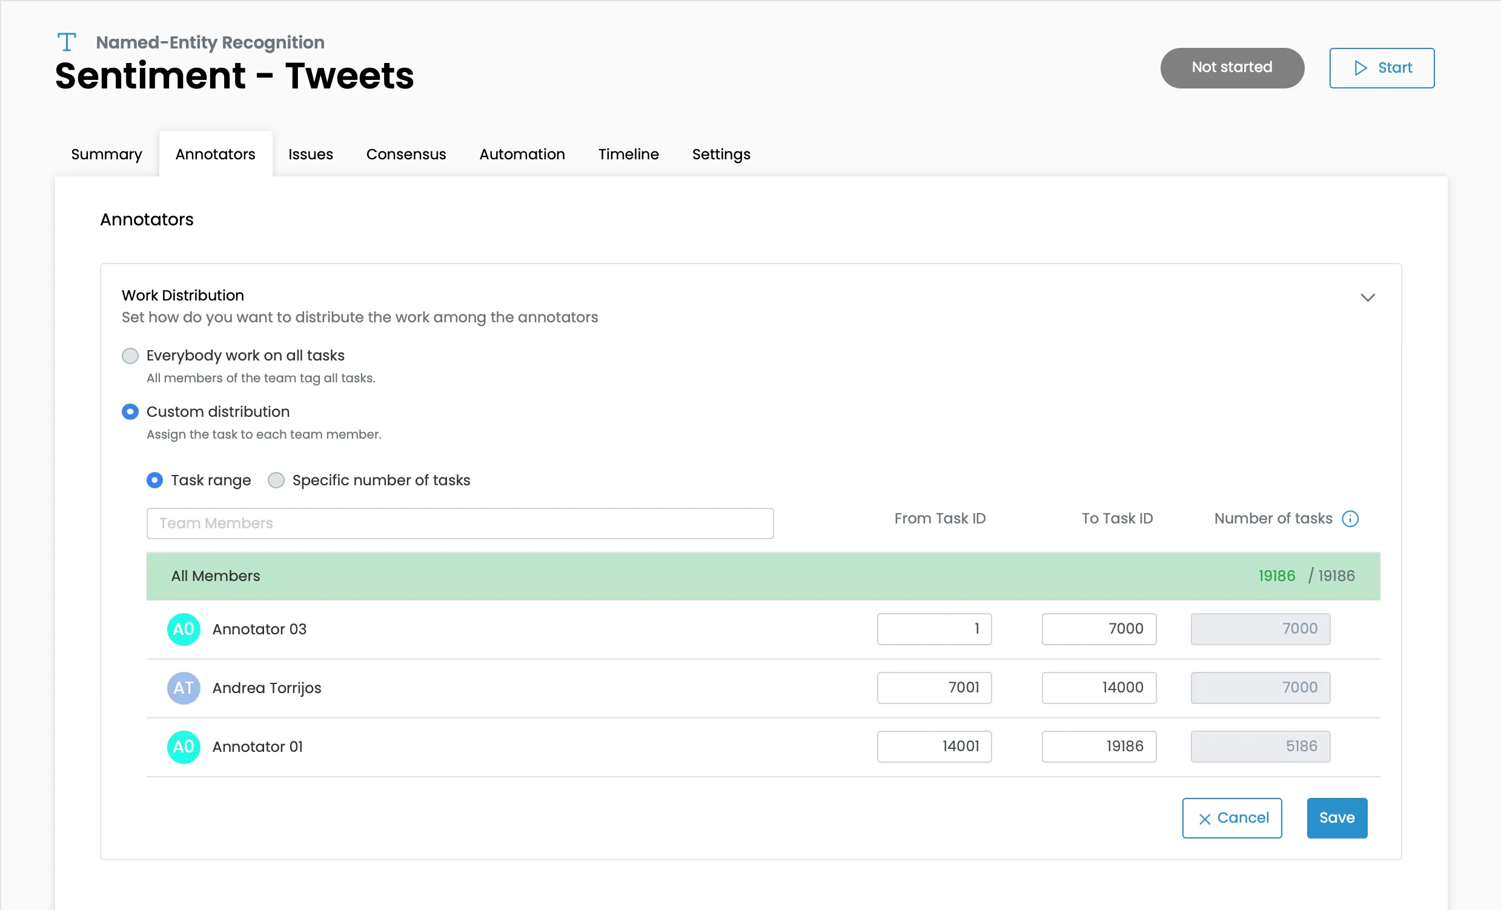Edit To Task ID 14000 for Andrea Torrijos
The width and height of the screenshot is (1501, 910).
[1099, 688]
